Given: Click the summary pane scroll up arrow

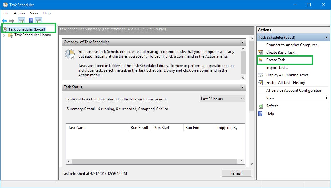Looking at the screenshot, I should coord(252,38).
